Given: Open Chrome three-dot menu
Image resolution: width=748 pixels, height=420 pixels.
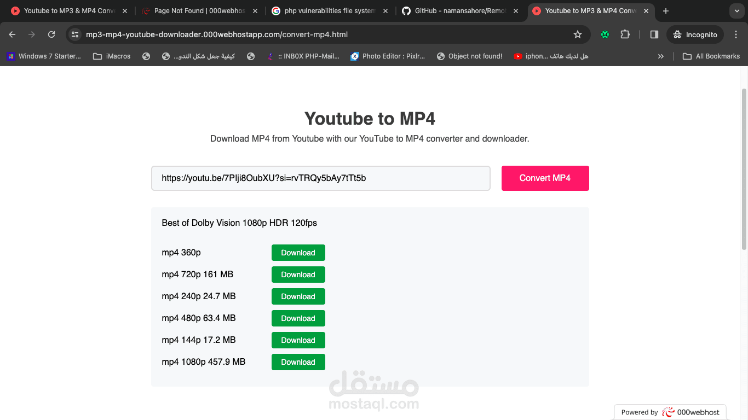Looking at the screenshot, I should 736,34.
